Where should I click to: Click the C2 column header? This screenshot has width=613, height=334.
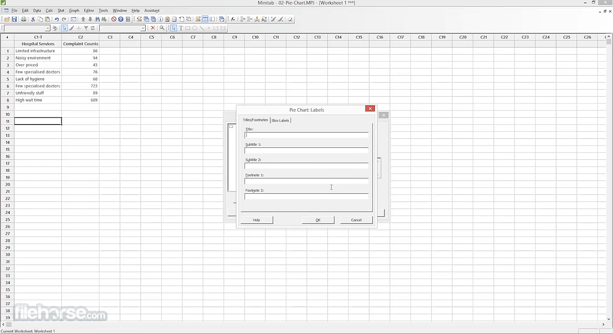click(81, 37)
